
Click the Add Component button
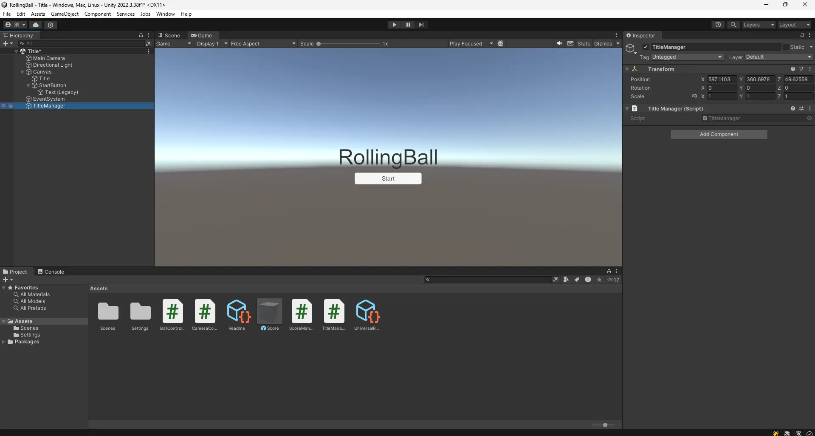point(719,134)
